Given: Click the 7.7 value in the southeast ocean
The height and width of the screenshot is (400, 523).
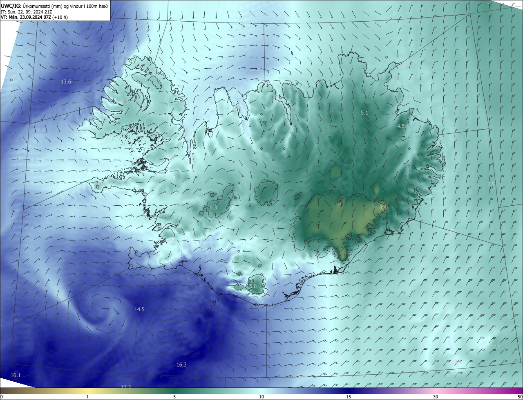Looking at the screenshot, I should click(496, 347).
